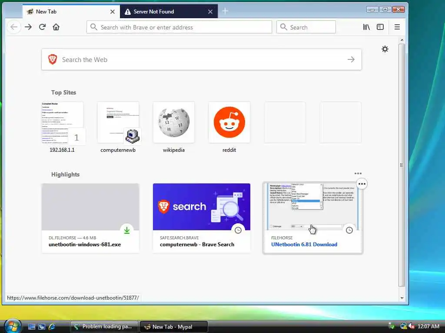Close the New Tab tab
Viewport: 445px width, 333px height.
[x=113, y=12]
